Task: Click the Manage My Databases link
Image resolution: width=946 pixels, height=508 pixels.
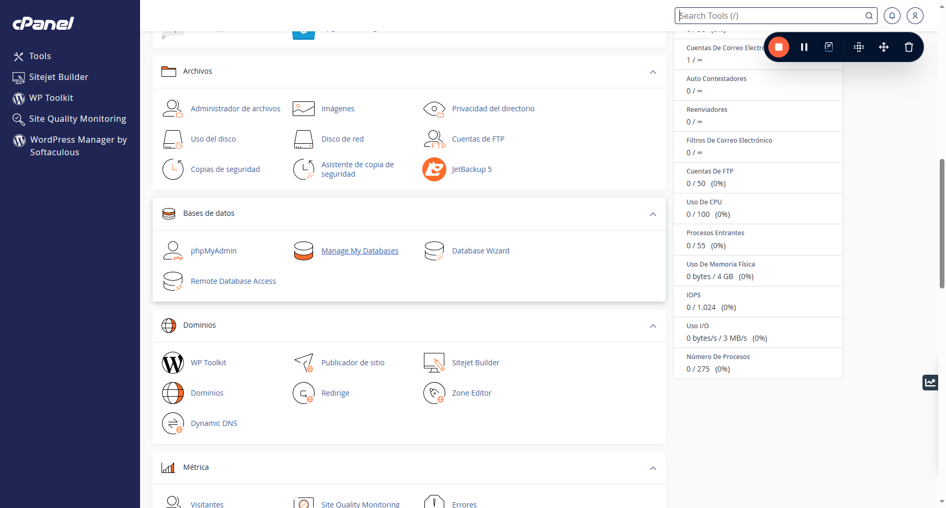Action: pyautogui.click(x=360, y=251)
